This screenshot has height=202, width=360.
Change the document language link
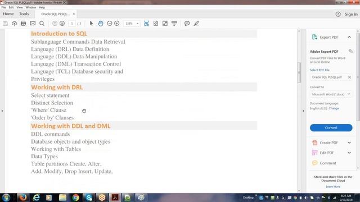point(334,108)
